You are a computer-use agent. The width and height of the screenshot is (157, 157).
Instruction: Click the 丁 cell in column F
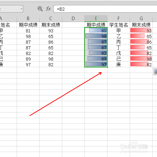tap(119, 47)
